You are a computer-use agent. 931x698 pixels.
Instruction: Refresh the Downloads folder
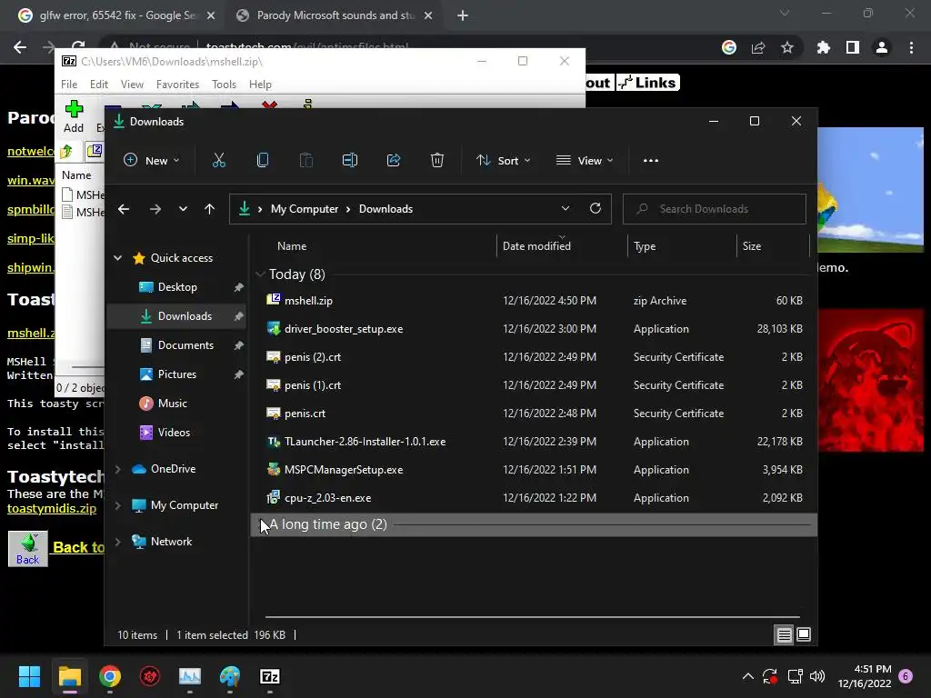(596, 208)
